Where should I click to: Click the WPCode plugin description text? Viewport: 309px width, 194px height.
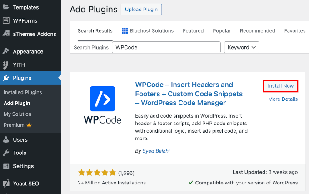[191, 127]
